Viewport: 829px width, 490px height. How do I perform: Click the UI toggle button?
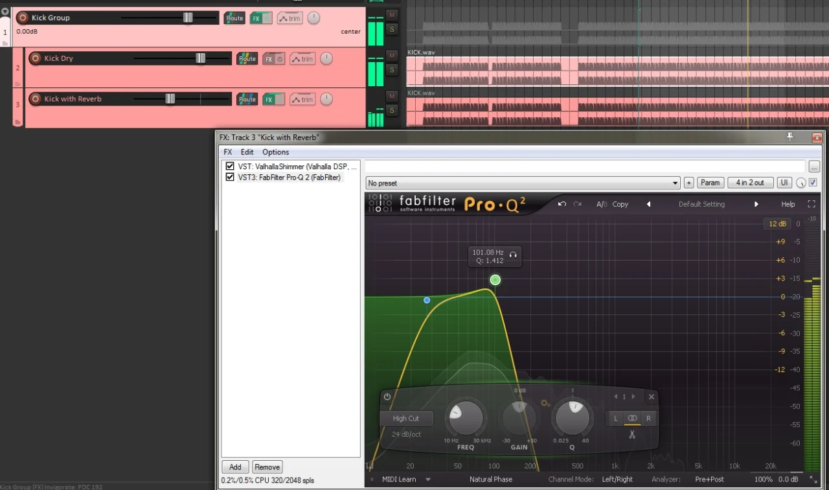click(784, 183)
